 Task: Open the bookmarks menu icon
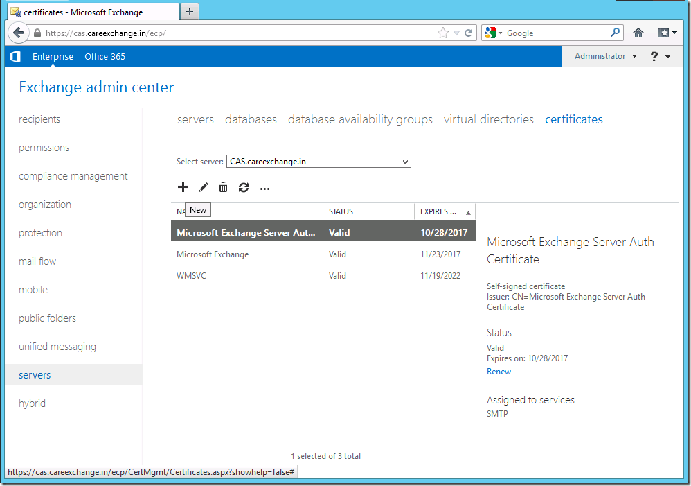(x=667, y=33)
